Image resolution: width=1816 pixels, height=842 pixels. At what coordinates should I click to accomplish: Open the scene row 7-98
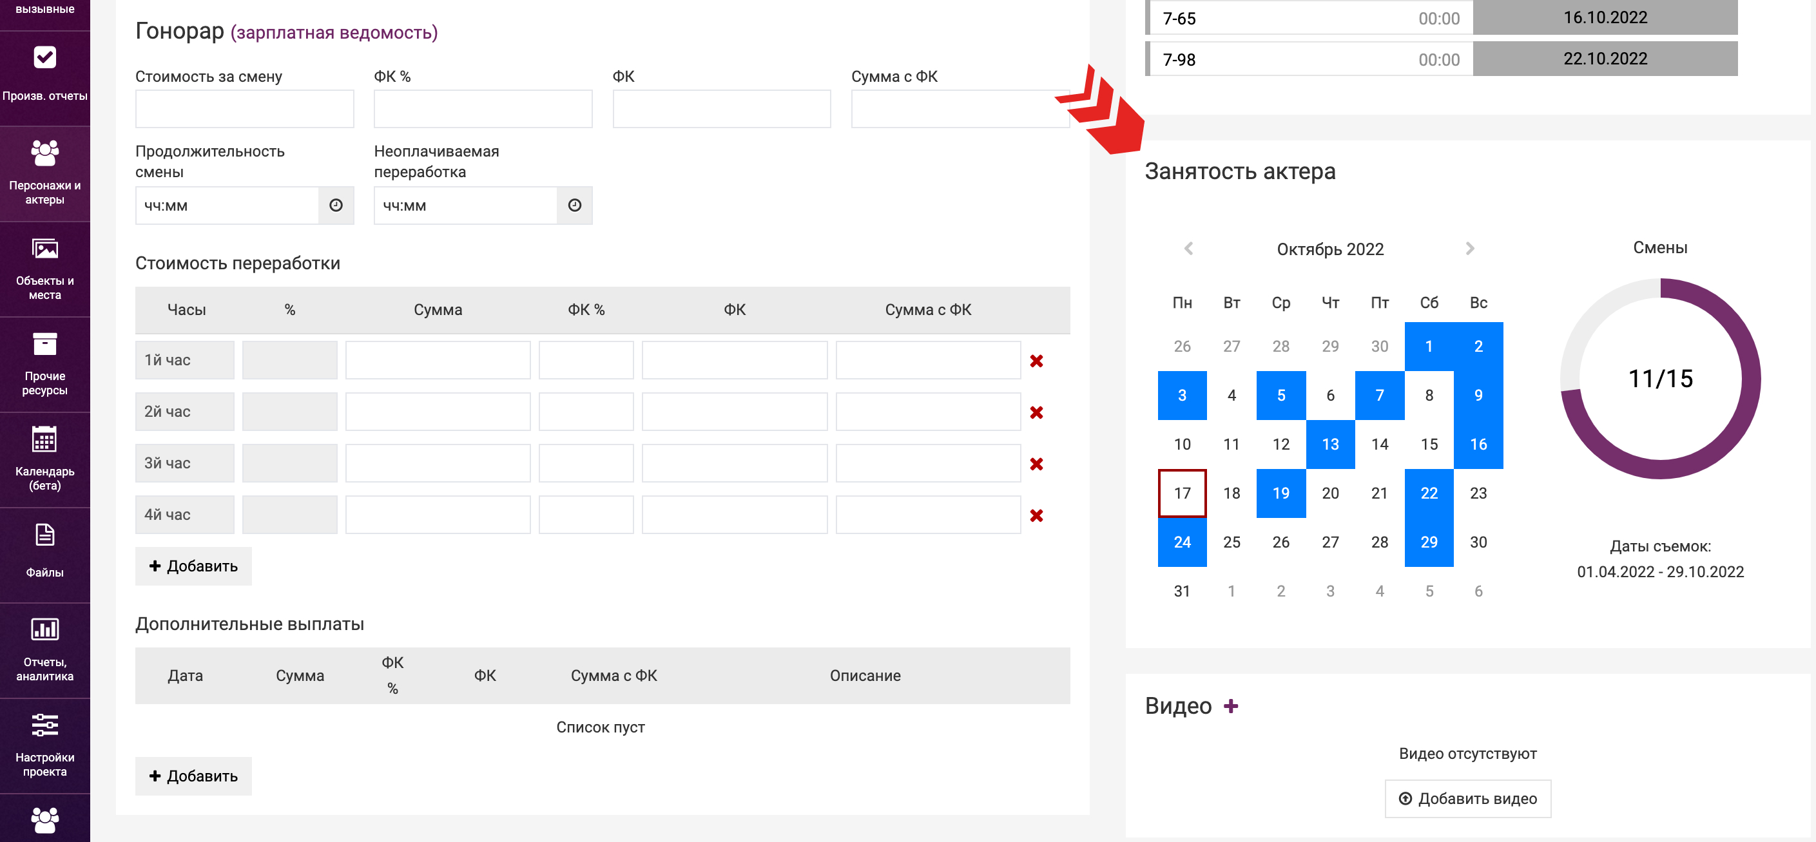(x=1309, y=59)
